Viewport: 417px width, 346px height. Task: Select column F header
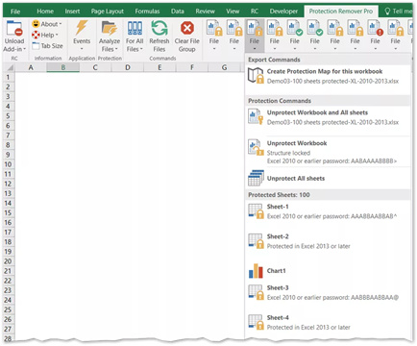tap(192, 67)
